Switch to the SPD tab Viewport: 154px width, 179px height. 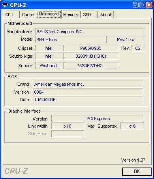point(89,15)
